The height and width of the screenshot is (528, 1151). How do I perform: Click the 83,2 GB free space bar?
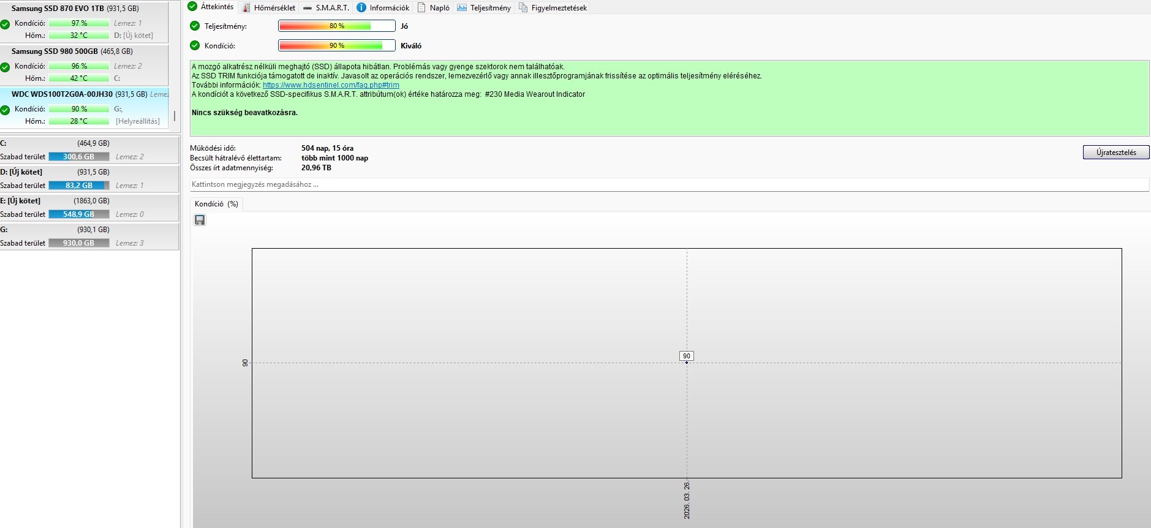tap(79, 186)
